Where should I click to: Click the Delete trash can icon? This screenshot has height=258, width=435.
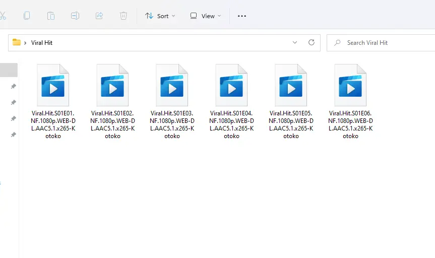(123, 16)
